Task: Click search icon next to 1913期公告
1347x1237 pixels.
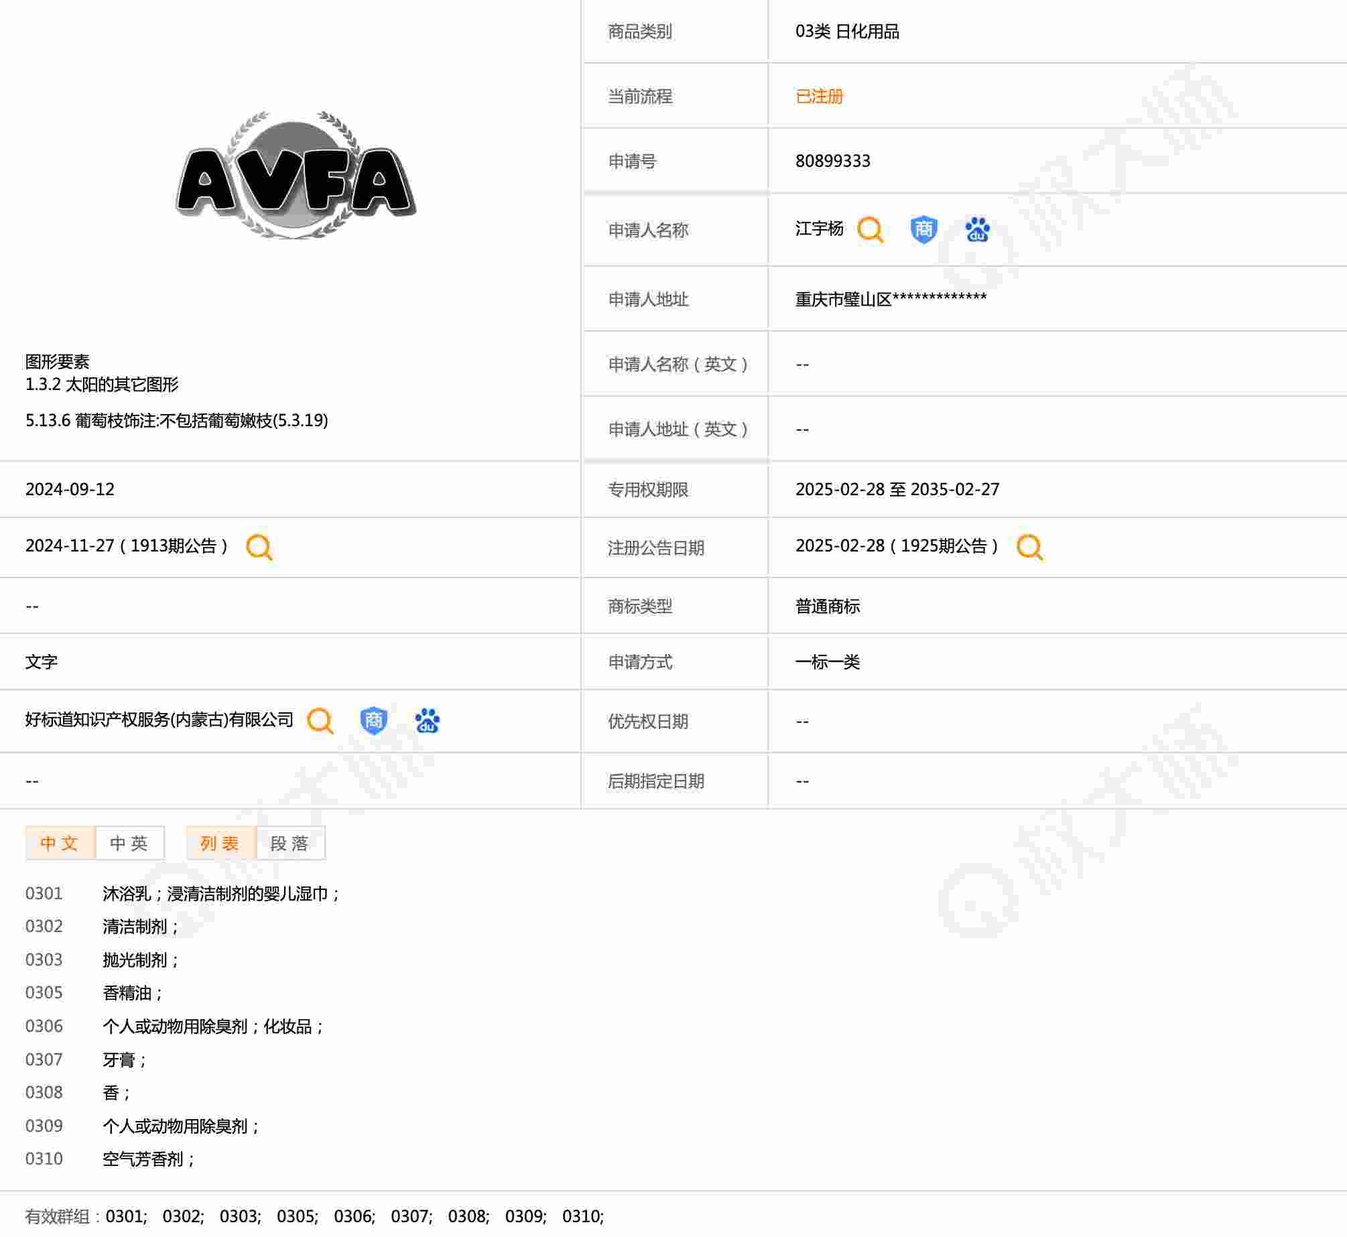Action: click(x=259, y=547)
